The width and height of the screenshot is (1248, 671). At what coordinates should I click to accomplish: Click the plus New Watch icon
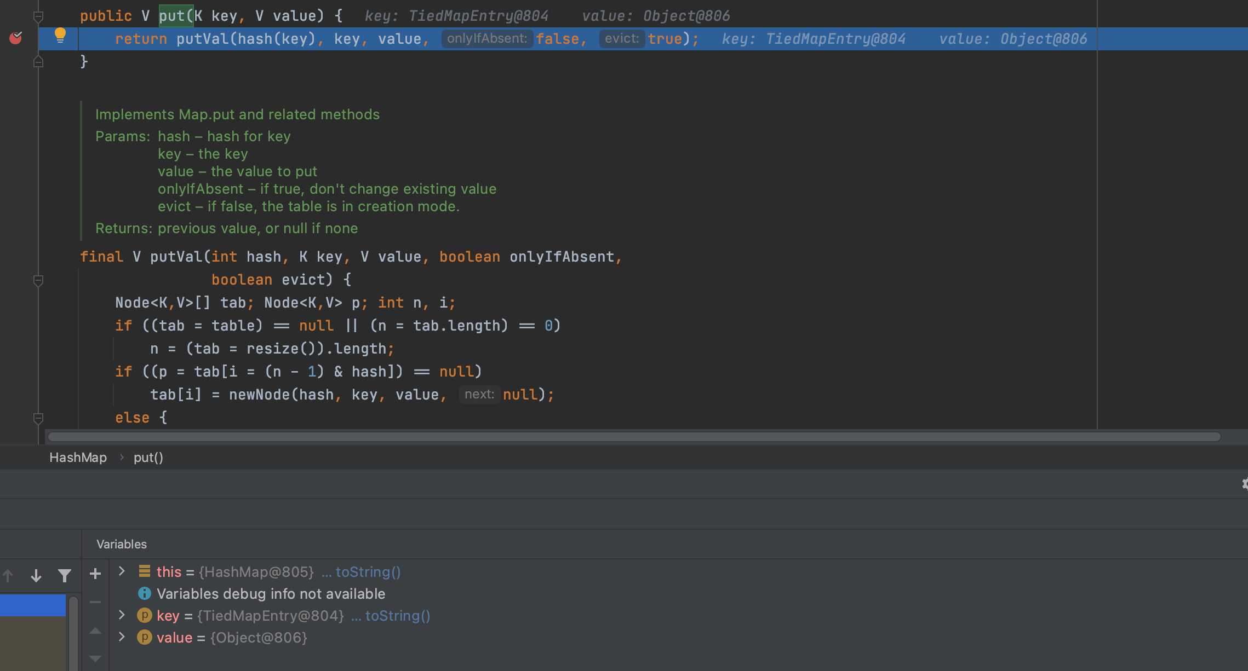tap(95, 574)
